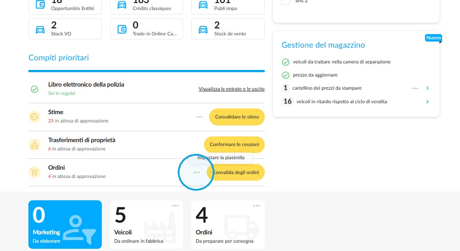The width and height of the screenshot is (460, 251).
Task: Click the car icon beside Trasferimenti di proprietà
Action: 35,144
